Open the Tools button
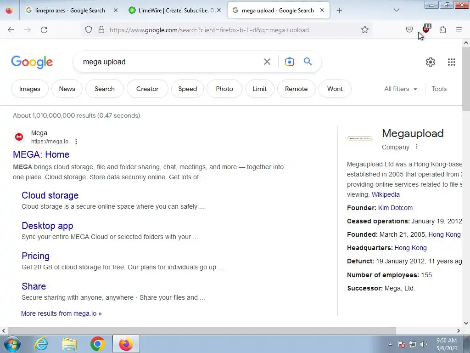This screenshot has width=470, height=353. [439, 89]
